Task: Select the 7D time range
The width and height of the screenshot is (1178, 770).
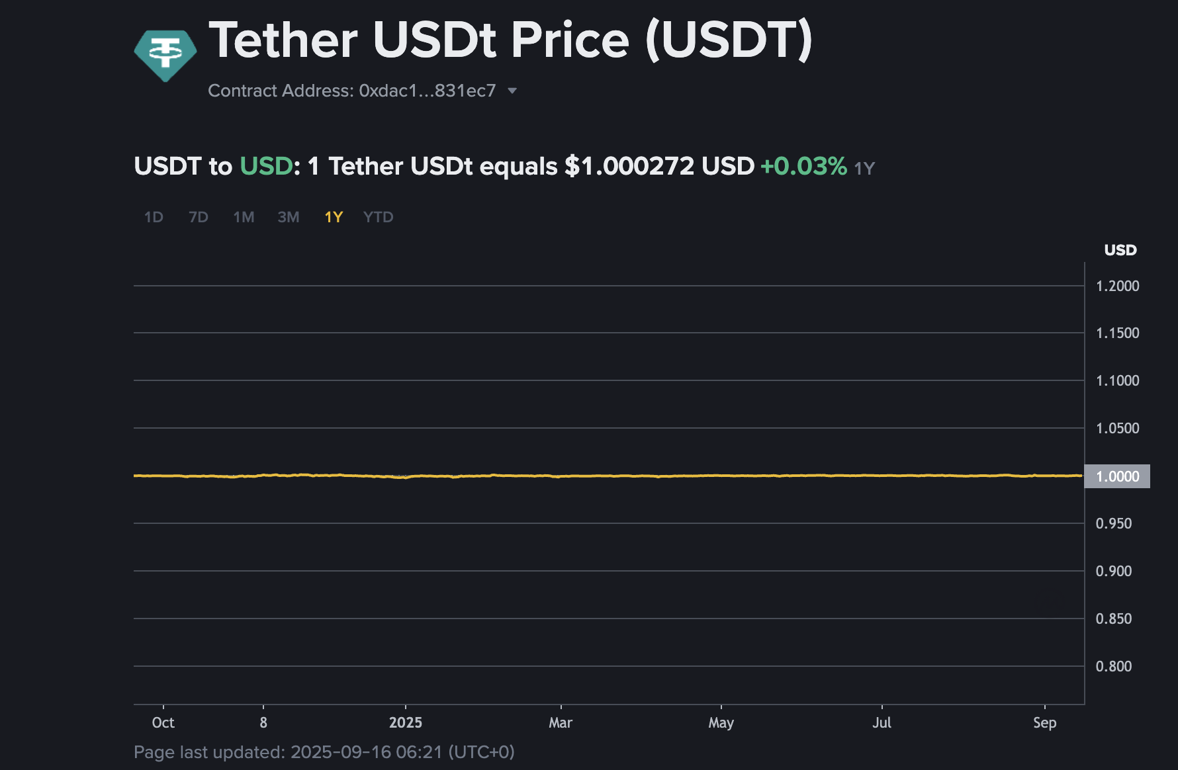Action: pos(197,216)
